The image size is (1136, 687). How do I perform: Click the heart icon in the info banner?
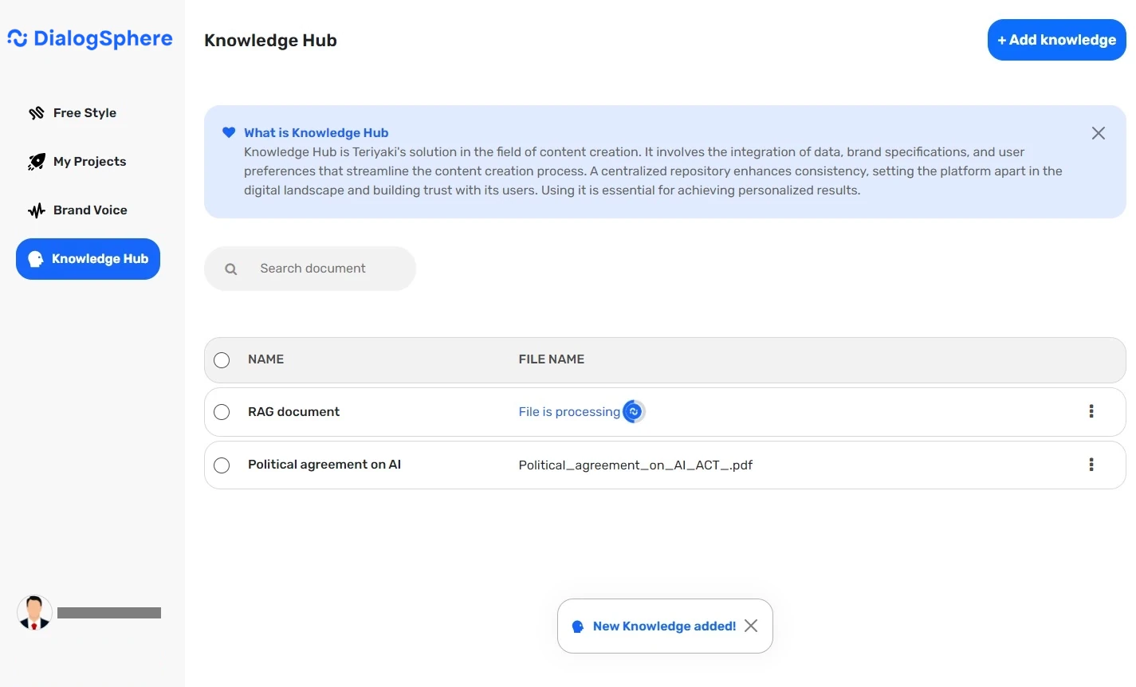pos(229,132)
